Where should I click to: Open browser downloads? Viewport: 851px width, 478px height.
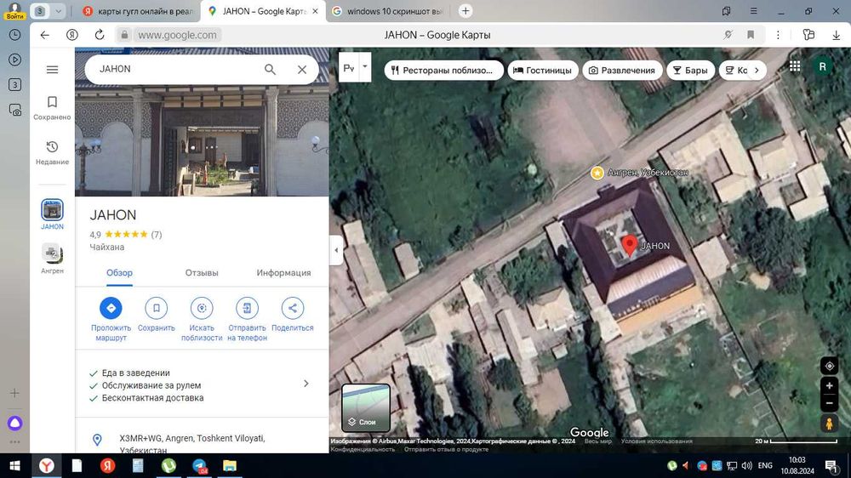836,35
